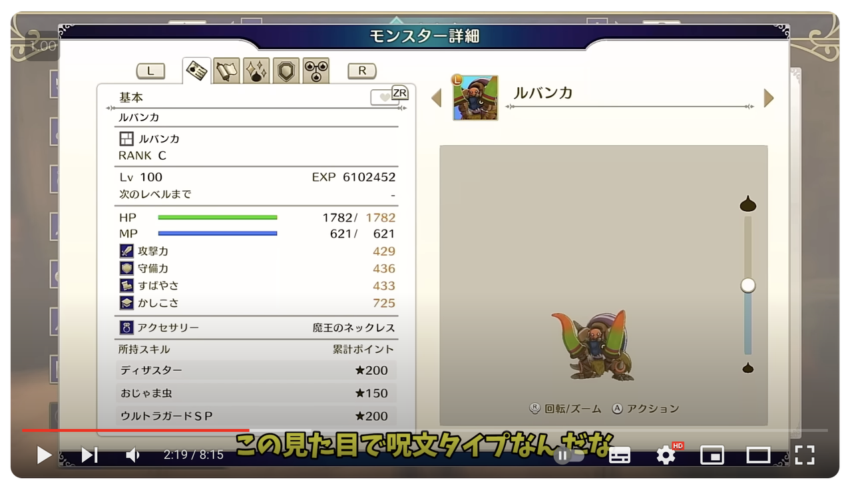The image size is (852, 482).
Task: Go to next monster with right arrow
Action: click(x=769, y=99)
